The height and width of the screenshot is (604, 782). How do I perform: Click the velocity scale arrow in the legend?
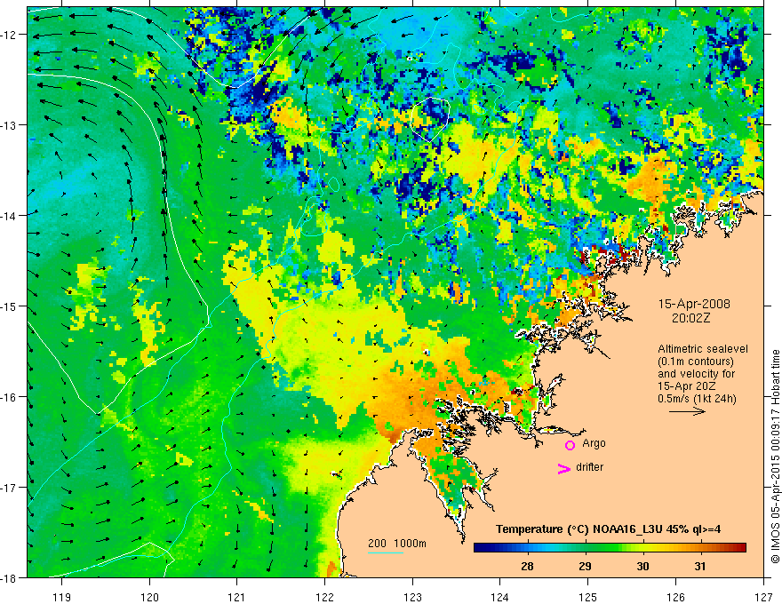point(687,411)
